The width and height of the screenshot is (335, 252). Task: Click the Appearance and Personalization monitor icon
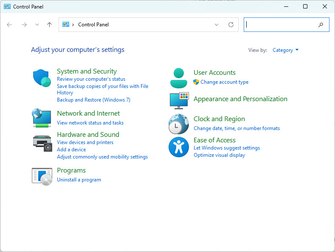179,101
